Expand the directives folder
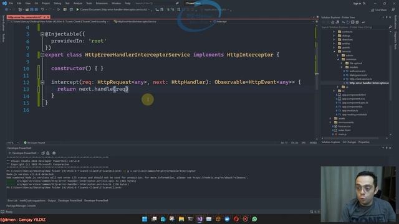The image size is (399, 224). 334,40
